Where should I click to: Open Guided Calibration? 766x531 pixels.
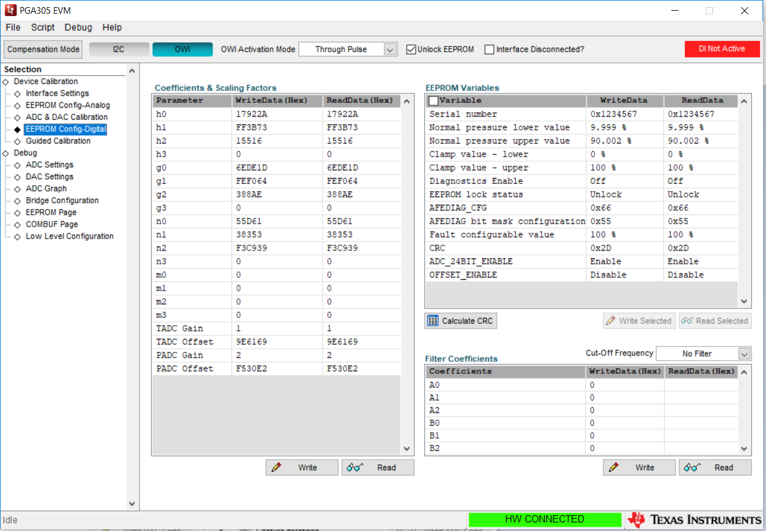pos(58,141)
